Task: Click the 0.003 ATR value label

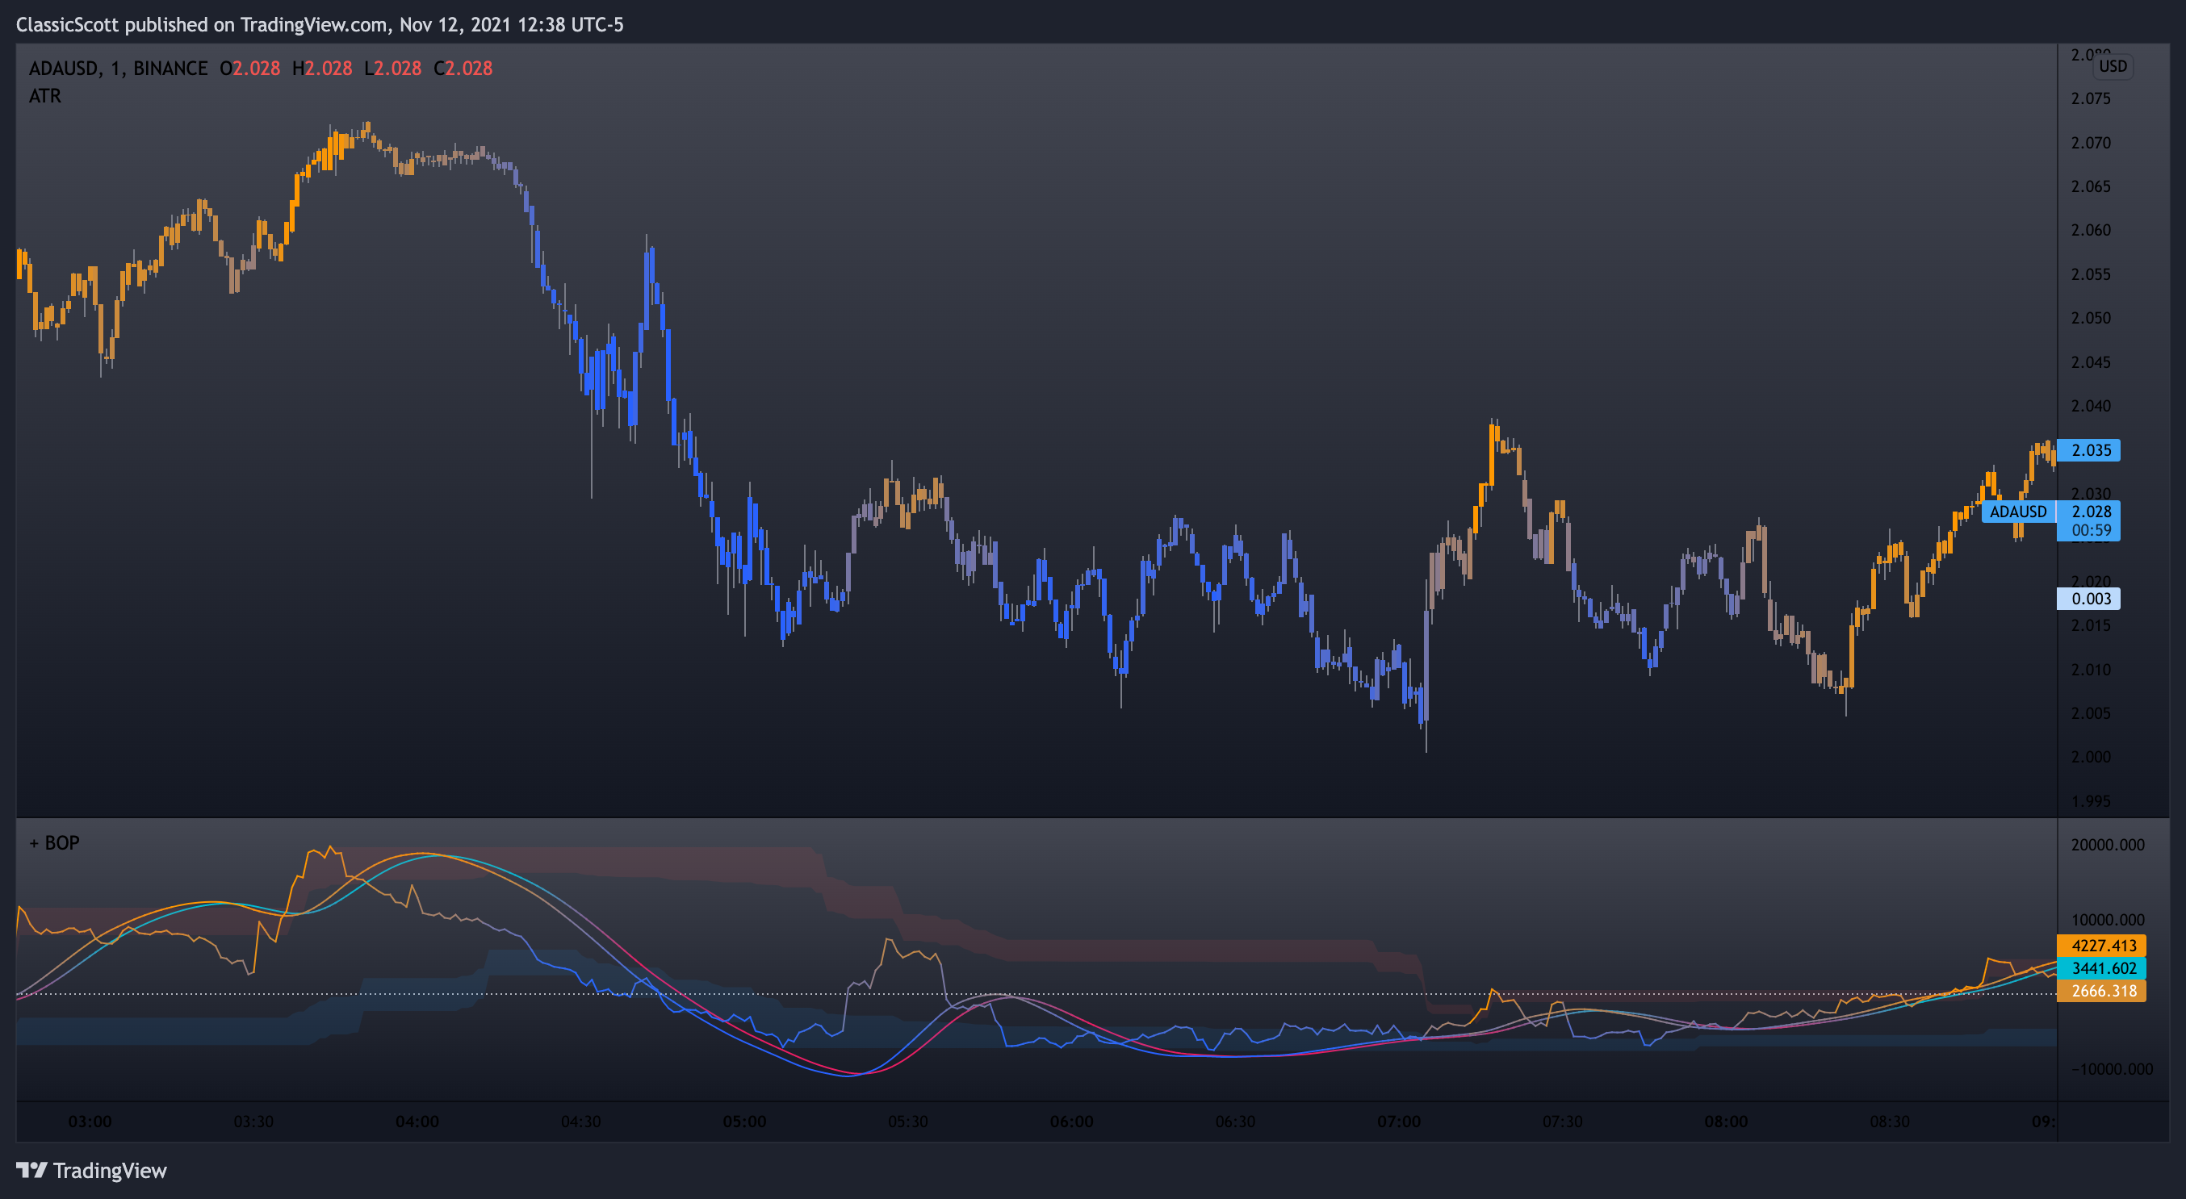Action: pos(2088,599)
